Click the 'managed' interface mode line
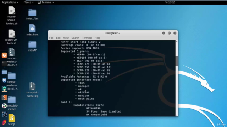This screenshot has height=127, width=227. click(82, 86)
